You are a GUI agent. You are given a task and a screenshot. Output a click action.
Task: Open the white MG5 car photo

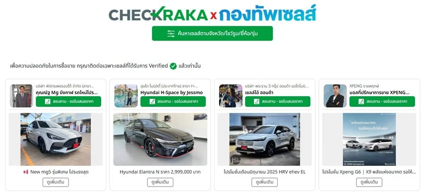coord(56,139)
